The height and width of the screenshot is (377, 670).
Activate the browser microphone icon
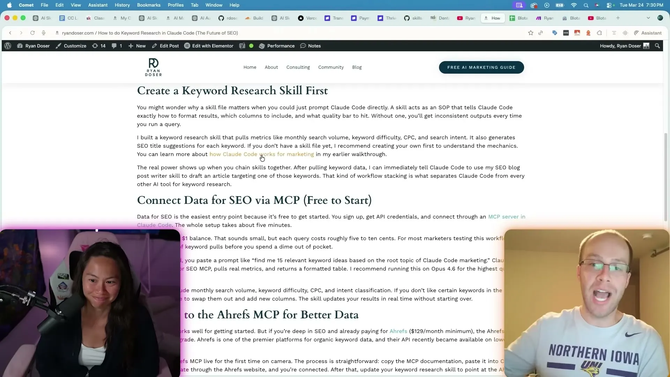[44, 33]
